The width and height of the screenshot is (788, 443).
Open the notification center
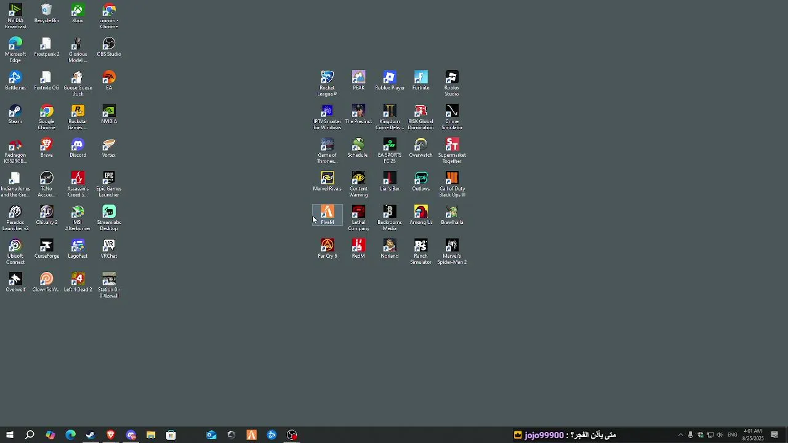pos(774,435)
